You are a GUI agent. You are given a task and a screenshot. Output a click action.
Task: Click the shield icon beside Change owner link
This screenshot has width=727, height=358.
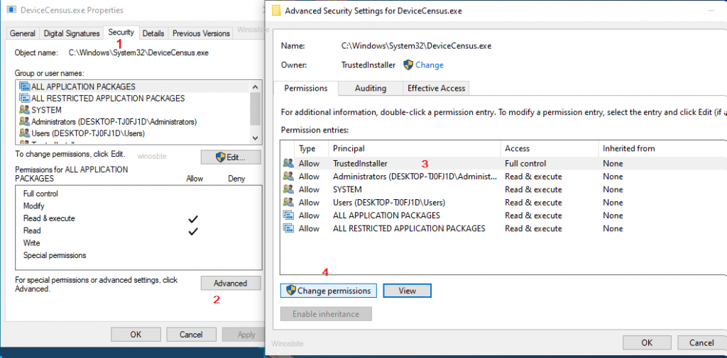pos(408,65)
